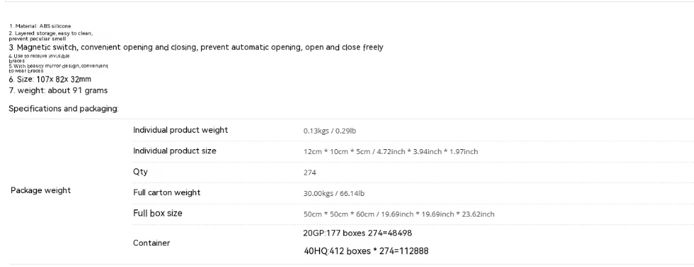694x267 pixels.
Task: Select the 20GP:177 boxes container line
Action: [358, 233]
